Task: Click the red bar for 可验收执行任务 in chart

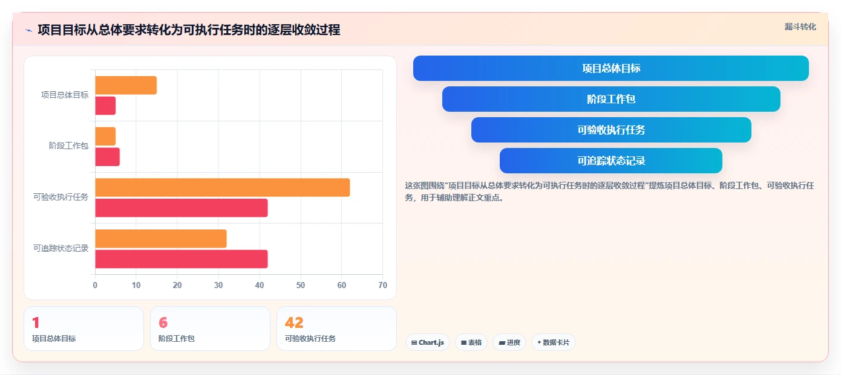Action: coord(182,208)
